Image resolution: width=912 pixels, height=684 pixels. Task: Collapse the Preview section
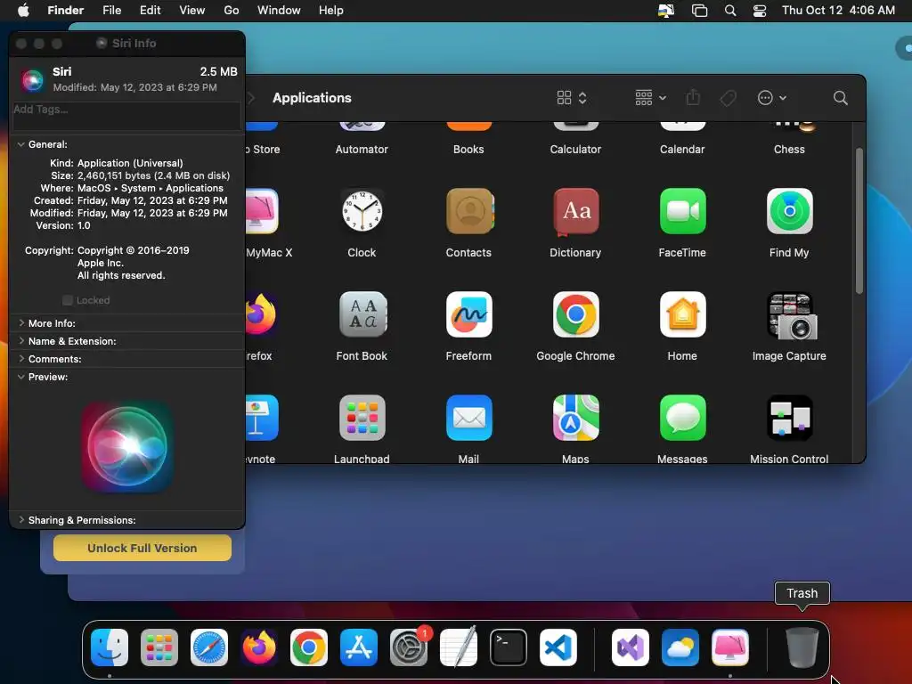[21, 377]
